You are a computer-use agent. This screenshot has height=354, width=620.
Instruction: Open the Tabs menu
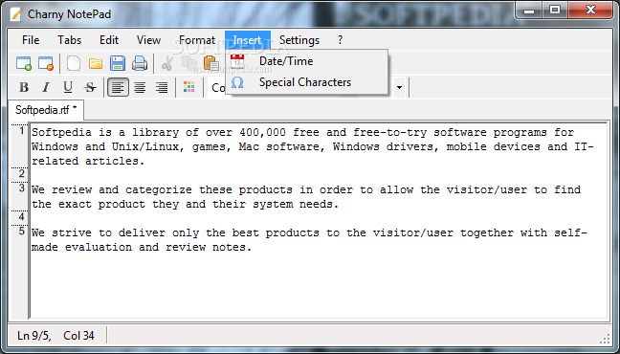pos(69,40)
